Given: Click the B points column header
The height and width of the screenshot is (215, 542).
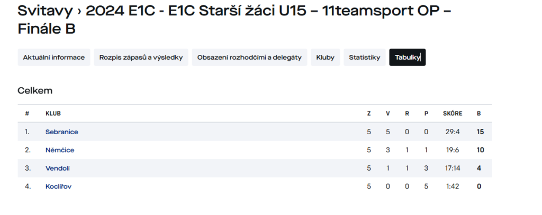Looking at the screenshot, I should pos(478,114).
